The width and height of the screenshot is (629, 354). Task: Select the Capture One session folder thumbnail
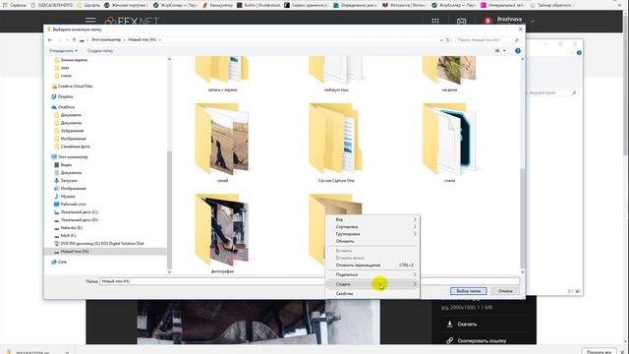[x=336, y=141]
